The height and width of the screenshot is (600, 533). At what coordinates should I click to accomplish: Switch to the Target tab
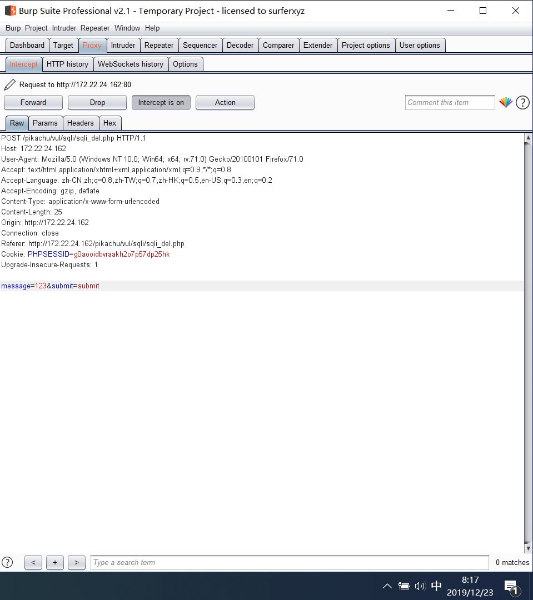tap(63, 45)
